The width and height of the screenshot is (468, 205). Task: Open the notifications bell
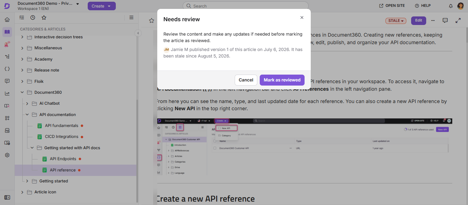pyautogui.click(x=451, y=6)
